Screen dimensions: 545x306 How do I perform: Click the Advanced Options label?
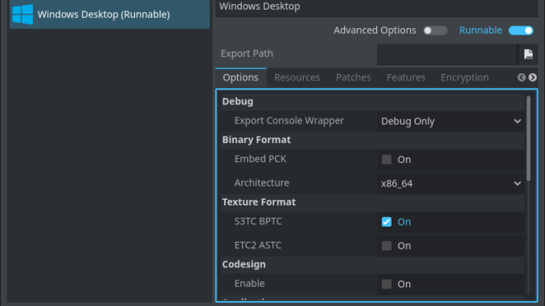click(375, 31)
